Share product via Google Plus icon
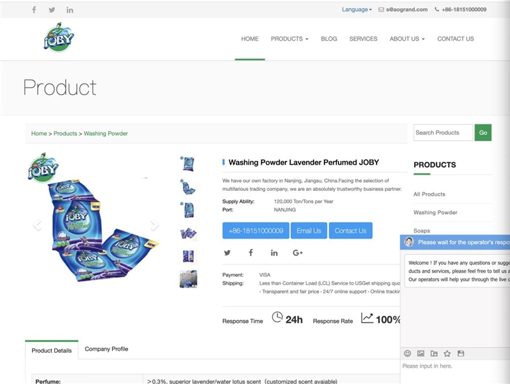Image resolution: width=510 pixels, height=384 pixels. point(297,253)
